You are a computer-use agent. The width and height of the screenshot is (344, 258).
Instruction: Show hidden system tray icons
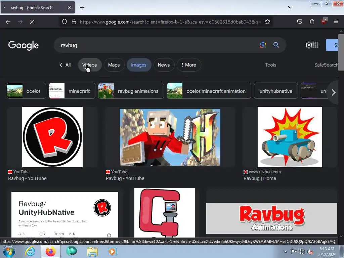(286, 252)
